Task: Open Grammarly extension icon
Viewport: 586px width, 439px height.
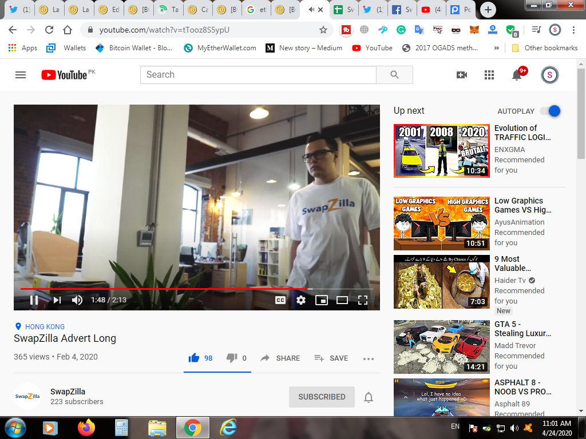Action: pyautogui.click(x=401, y=30)
